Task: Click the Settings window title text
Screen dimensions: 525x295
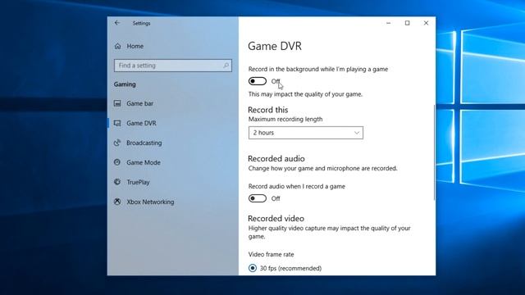Action: point(141,23)
